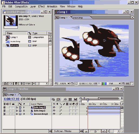Toggle quality switch for ocean.bmp layer

tap(61, 114)
